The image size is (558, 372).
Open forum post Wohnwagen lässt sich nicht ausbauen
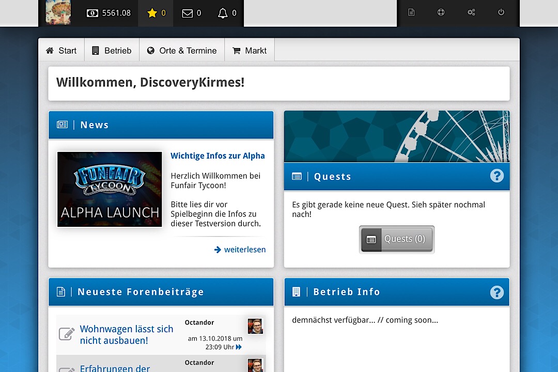127,334
